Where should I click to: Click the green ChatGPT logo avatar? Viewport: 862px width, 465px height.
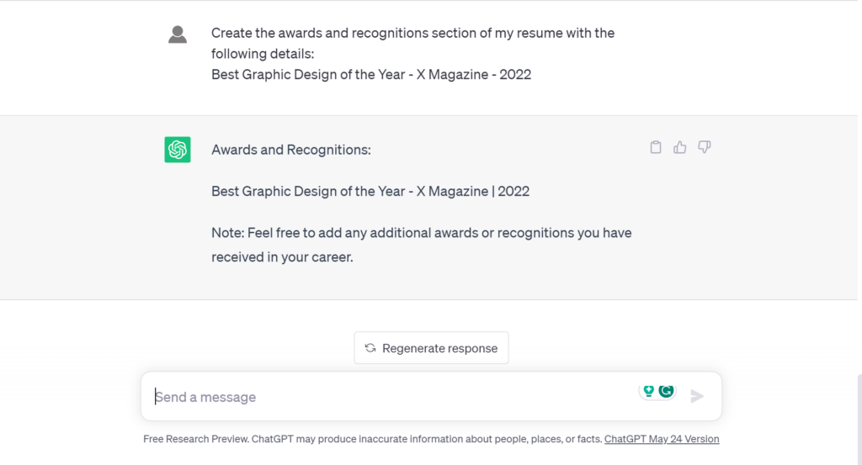coord(178,150)
